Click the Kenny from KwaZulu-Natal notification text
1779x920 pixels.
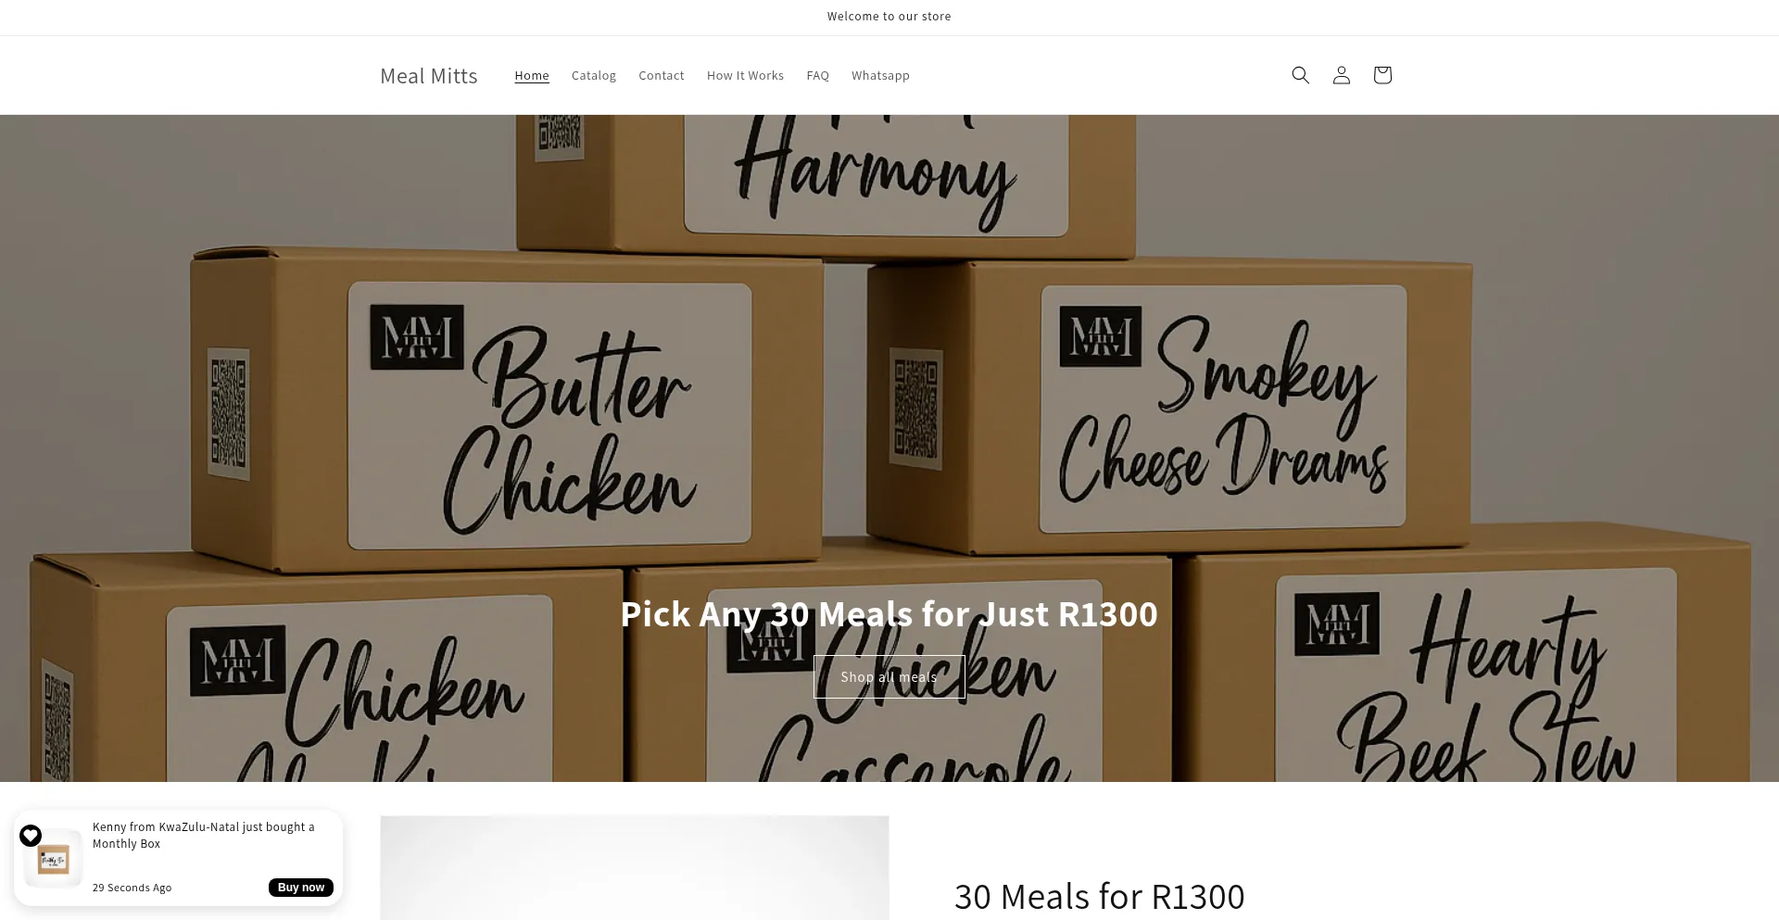[203, 835]
